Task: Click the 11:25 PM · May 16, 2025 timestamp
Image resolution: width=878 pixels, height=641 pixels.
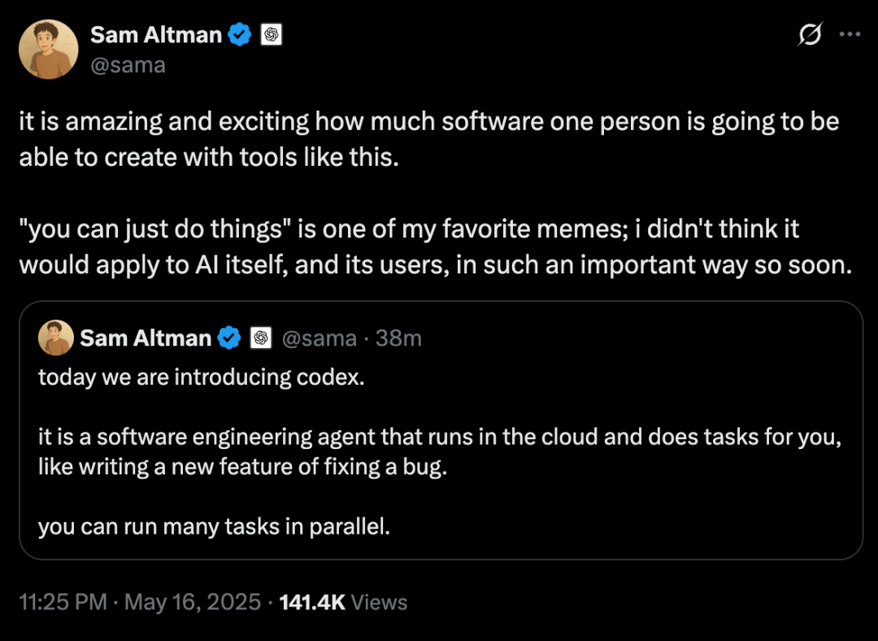Action: [139, 602]
